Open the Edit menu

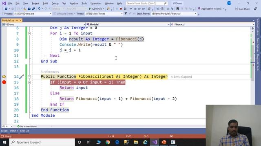(17, 3)
